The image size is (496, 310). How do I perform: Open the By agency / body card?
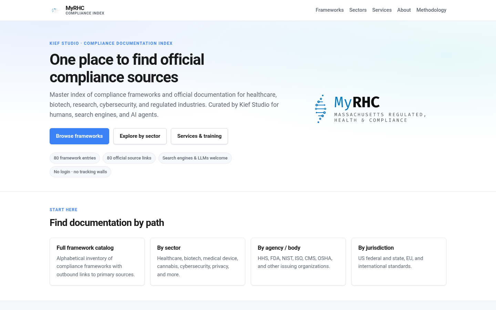(298, 261)
